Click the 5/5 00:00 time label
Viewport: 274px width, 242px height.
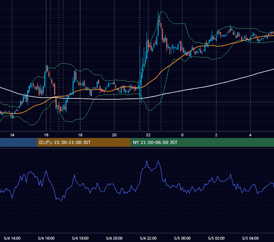pos(182,238)
